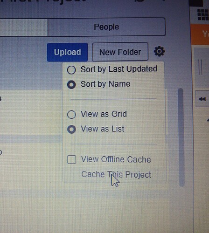Open the gear settings menu icon

point(159,51)
